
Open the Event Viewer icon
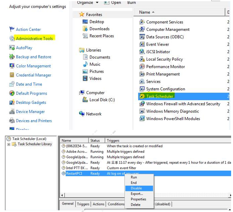tap(142, 44)
